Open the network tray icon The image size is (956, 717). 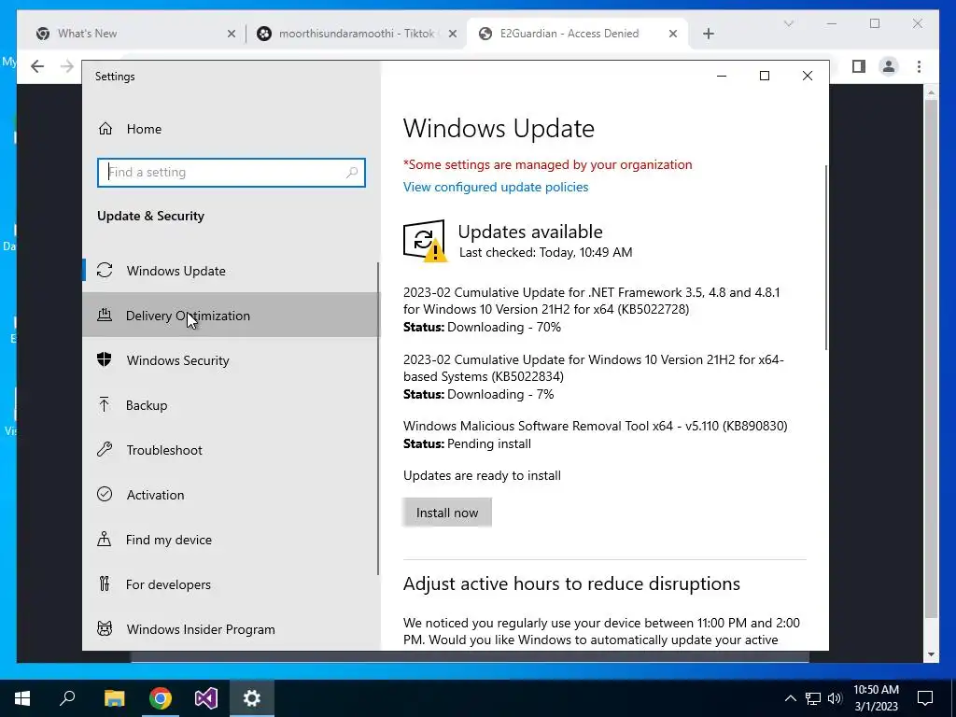pyautogui.click(x=813, y=698)
